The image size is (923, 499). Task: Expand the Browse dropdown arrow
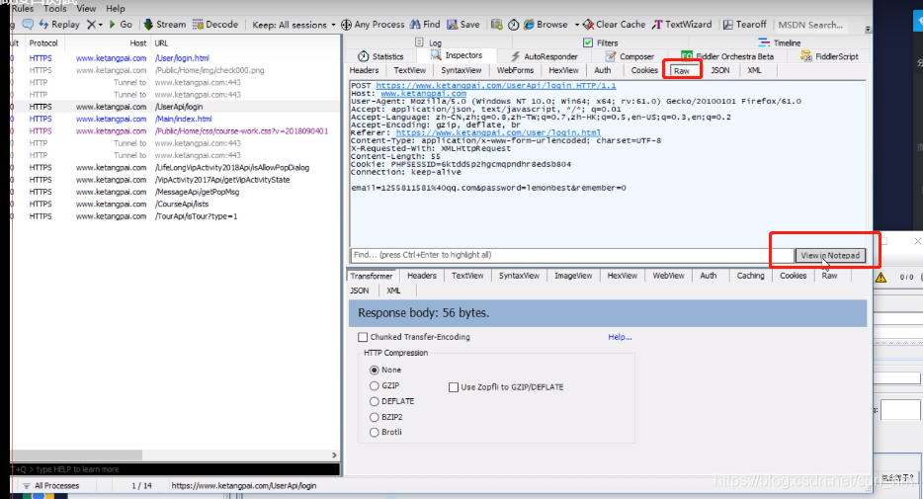point(576,25)
